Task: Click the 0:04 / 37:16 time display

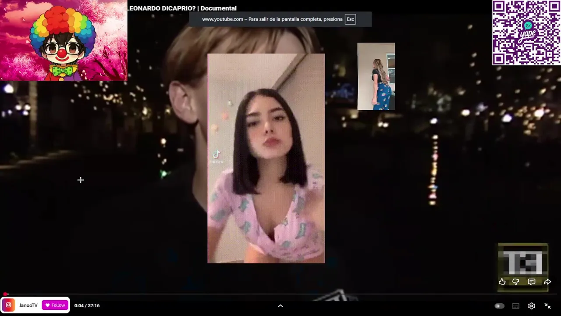Action: pos(87,305)
